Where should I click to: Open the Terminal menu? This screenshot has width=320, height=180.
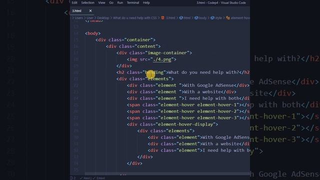pyautogui.click(x=133, y=2)
